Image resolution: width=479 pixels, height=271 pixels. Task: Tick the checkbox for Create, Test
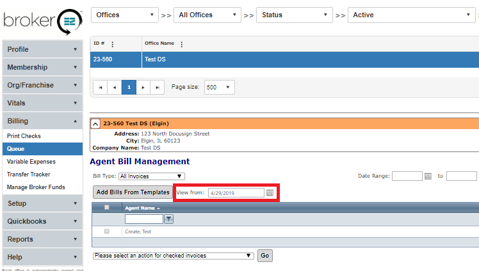click(x=107, y=231)
